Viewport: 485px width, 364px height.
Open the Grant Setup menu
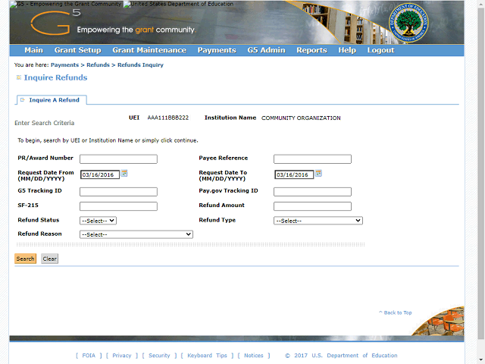point(77,50)
